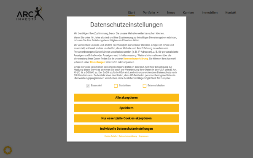This screenshot has width=253, height=158.
Task: Open the Portfolio menu item
Action: tap(149, 13)
